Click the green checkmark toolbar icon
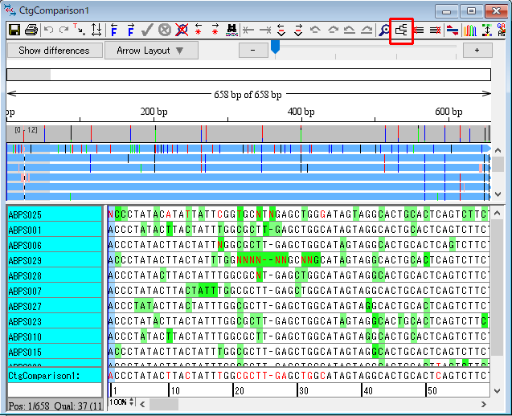This screenshot has width=512, height=416. tap(147, 30)
